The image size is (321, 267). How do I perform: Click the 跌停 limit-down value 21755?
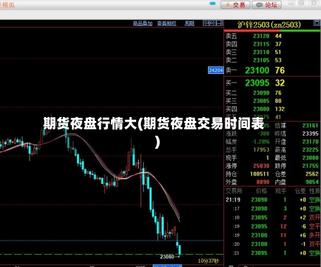coord(311,166)
